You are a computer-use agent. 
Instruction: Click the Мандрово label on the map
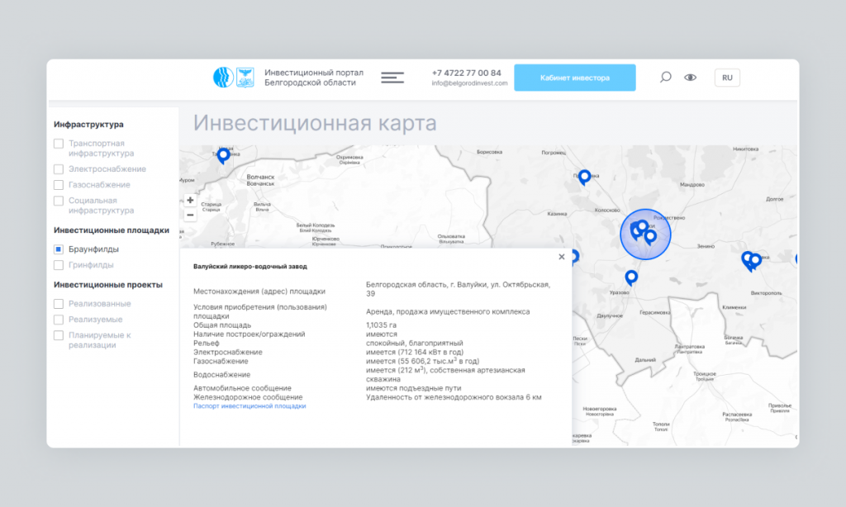point(692,184)
